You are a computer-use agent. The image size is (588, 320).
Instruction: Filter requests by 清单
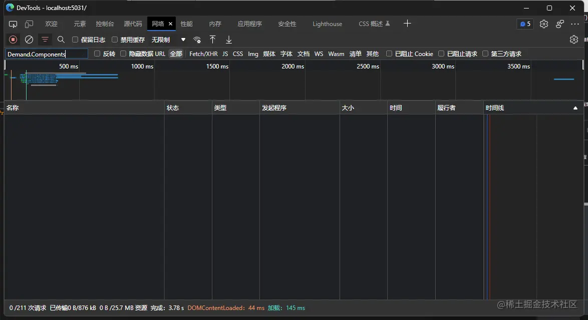pos(356,54)
